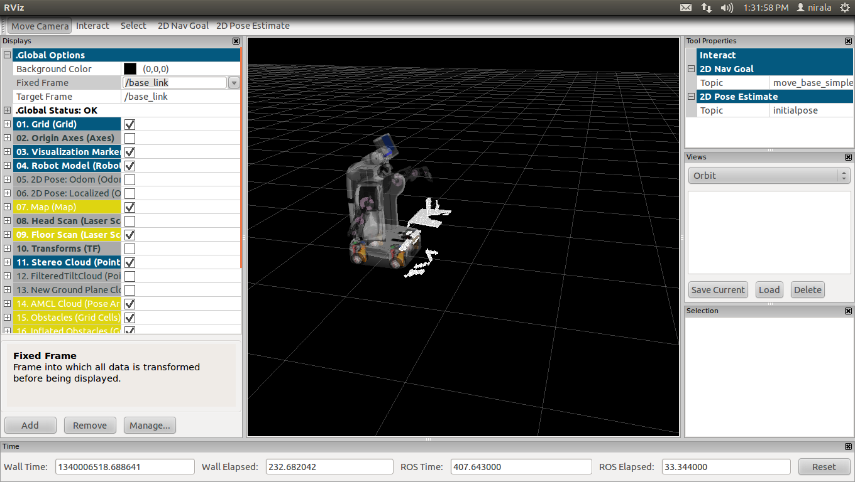Click the Wall Elapsed value field
The height and width of the screenshot is (482, 855).
[329, 467]
